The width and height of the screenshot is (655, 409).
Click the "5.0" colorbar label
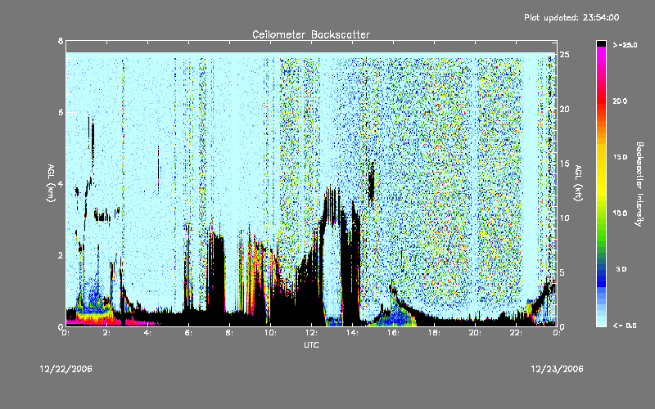pyautogui.click(x=621, y=269)
